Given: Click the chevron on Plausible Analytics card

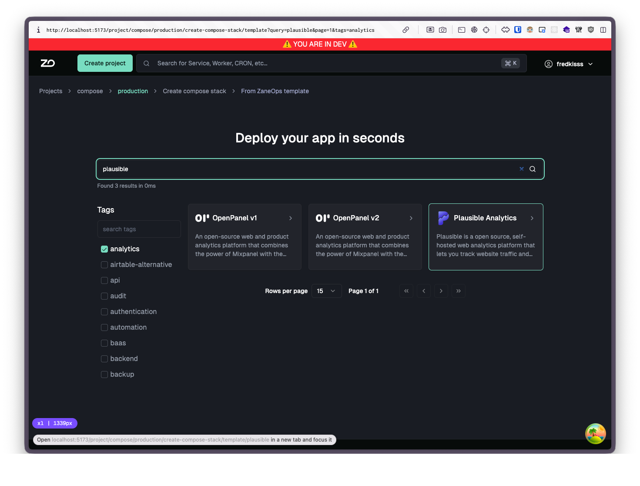Looking at the screenshot, I should (x=532, y=218).
